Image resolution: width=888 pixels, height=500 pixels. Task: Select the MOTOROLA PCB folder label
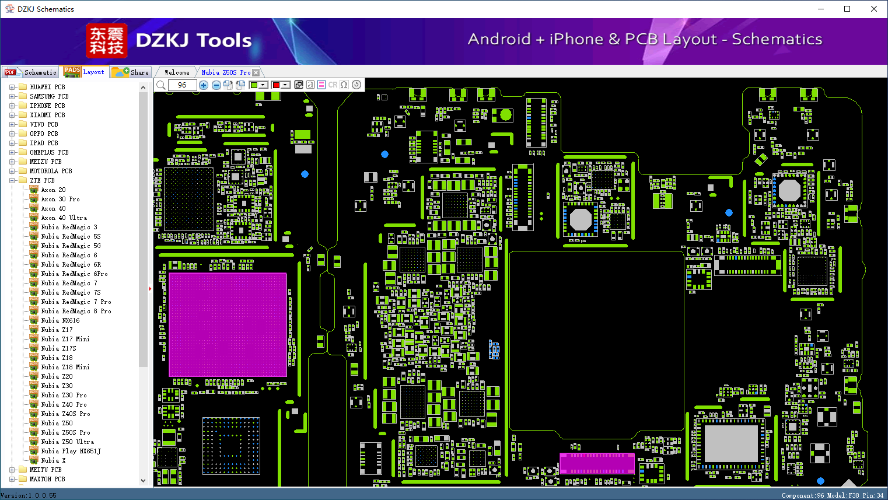click(x=51, y=171)
